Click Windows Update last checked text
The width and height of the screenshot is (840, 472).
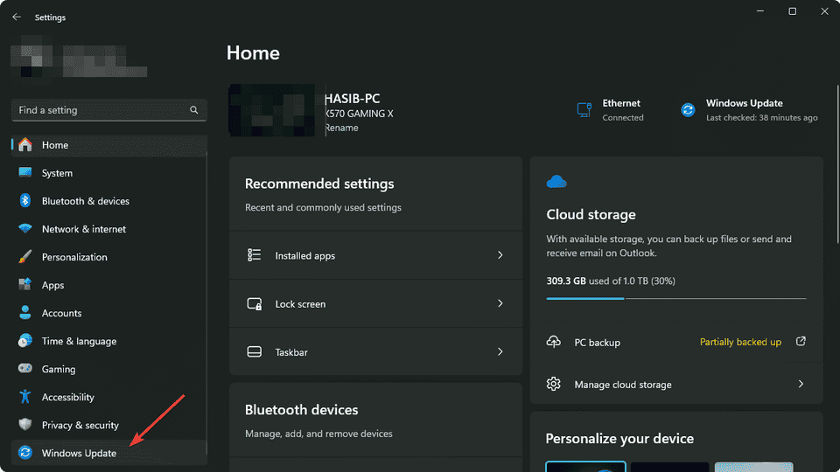point(761,117)
